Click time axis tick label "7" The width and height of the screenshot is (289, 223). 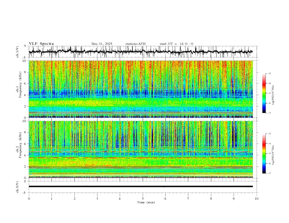188,199
